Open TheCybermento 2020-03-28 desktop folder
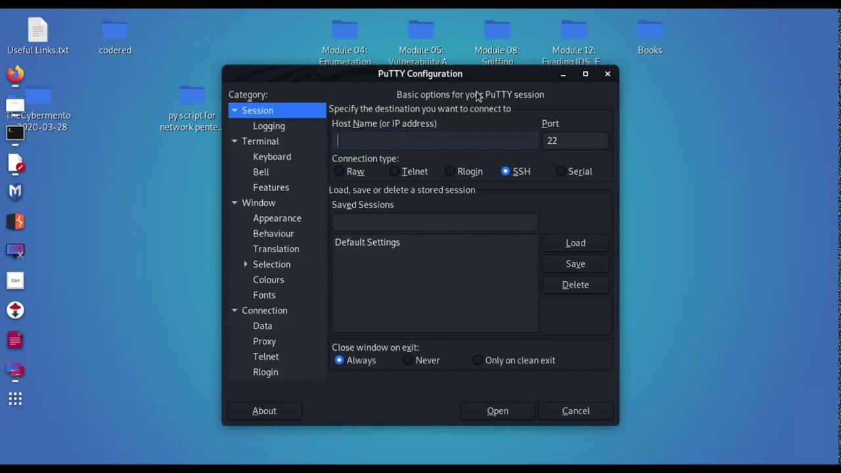841x473 pixels. (39, 108)
